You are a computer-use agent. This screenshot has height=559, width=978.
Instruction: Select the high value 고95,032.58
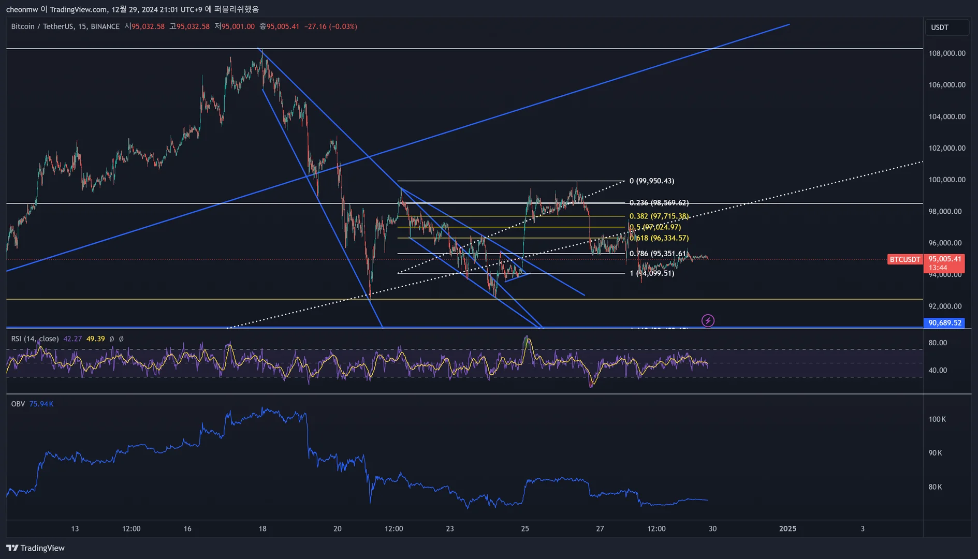(x=189, y=26)
